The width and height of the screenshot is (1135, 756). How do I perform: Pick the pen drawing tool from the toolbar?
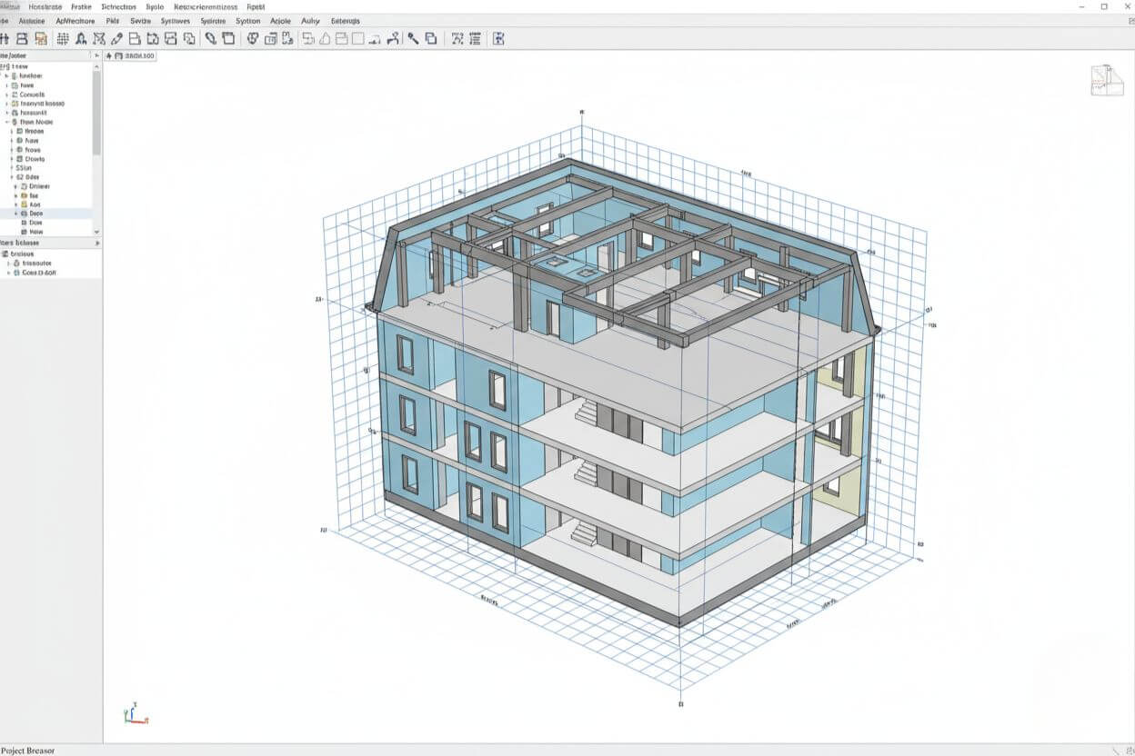[x=117, y=38]
